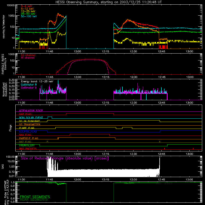Click the BAD PACKETS flag label

(x=28, y=149)
